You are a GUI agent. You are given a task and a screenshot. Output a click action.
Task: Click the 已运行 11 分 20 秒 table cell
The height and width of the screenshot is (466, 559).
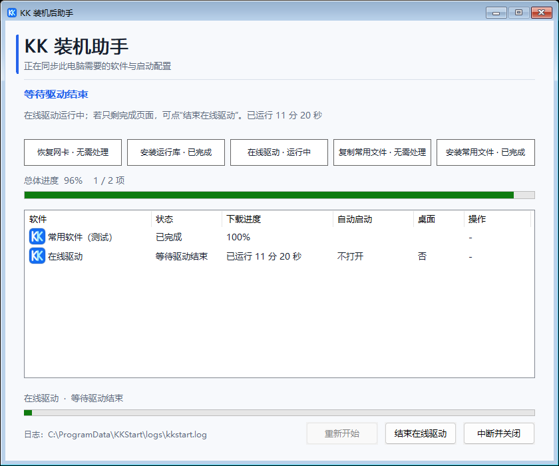264,256
